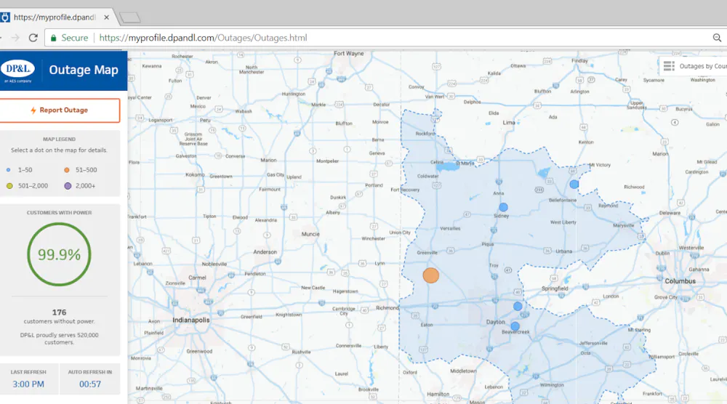Click the Outage Map title
This screenshot has width=727, height=404.
pos(84,70)
